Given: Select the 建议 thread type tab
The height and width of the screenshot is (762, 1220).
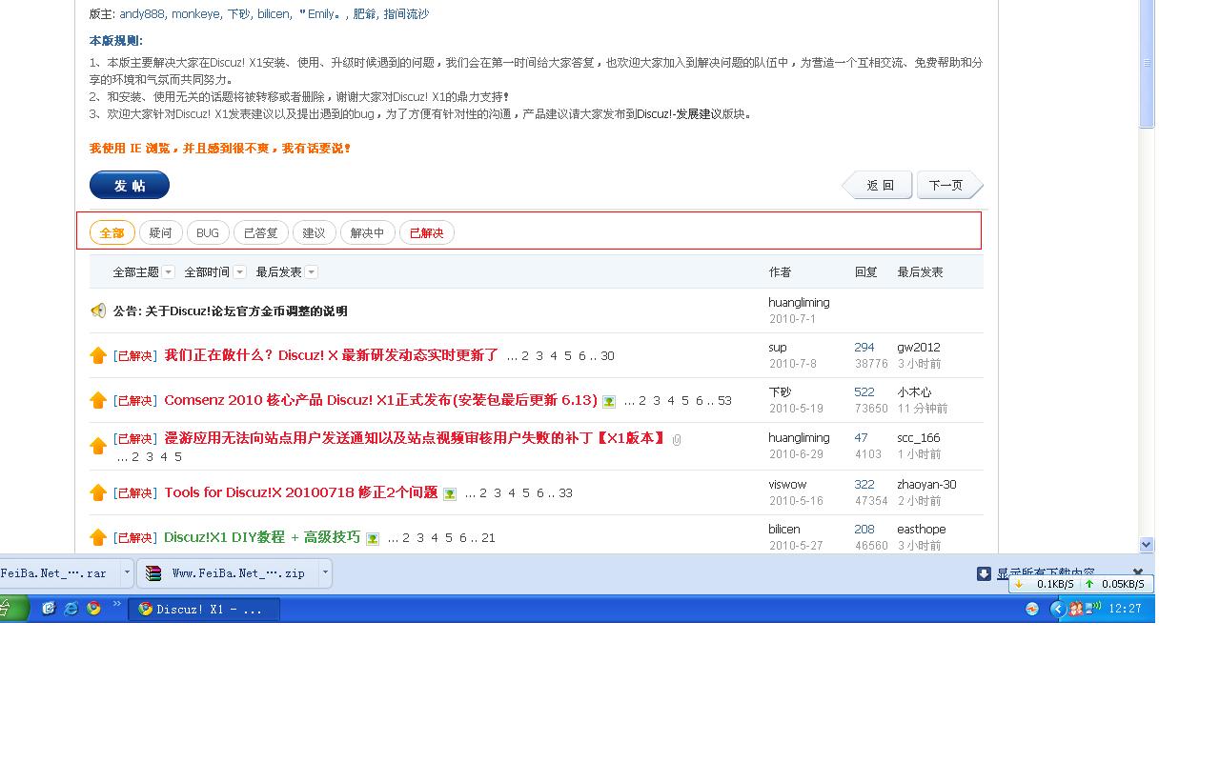Looking at the screenshot, I should 315,232.
